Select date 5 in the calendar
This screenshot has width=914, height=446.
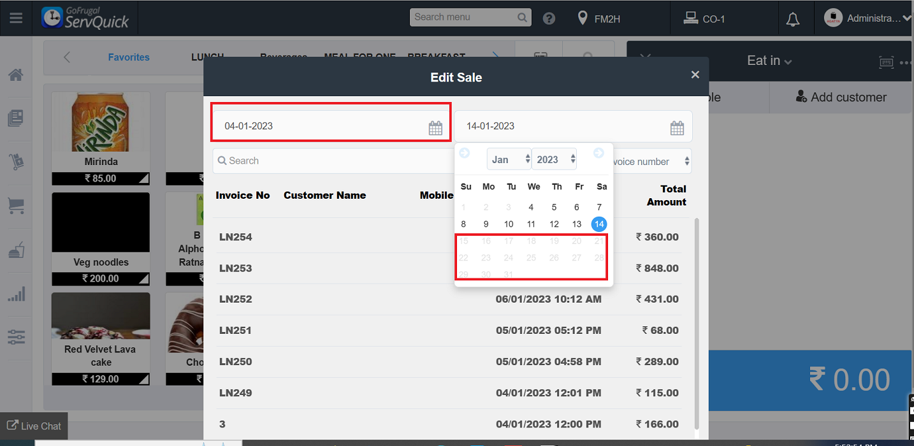[554, 207]
